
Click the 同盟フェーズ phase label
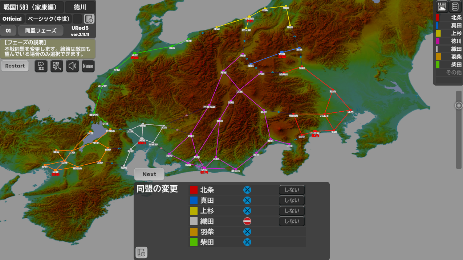41,31
